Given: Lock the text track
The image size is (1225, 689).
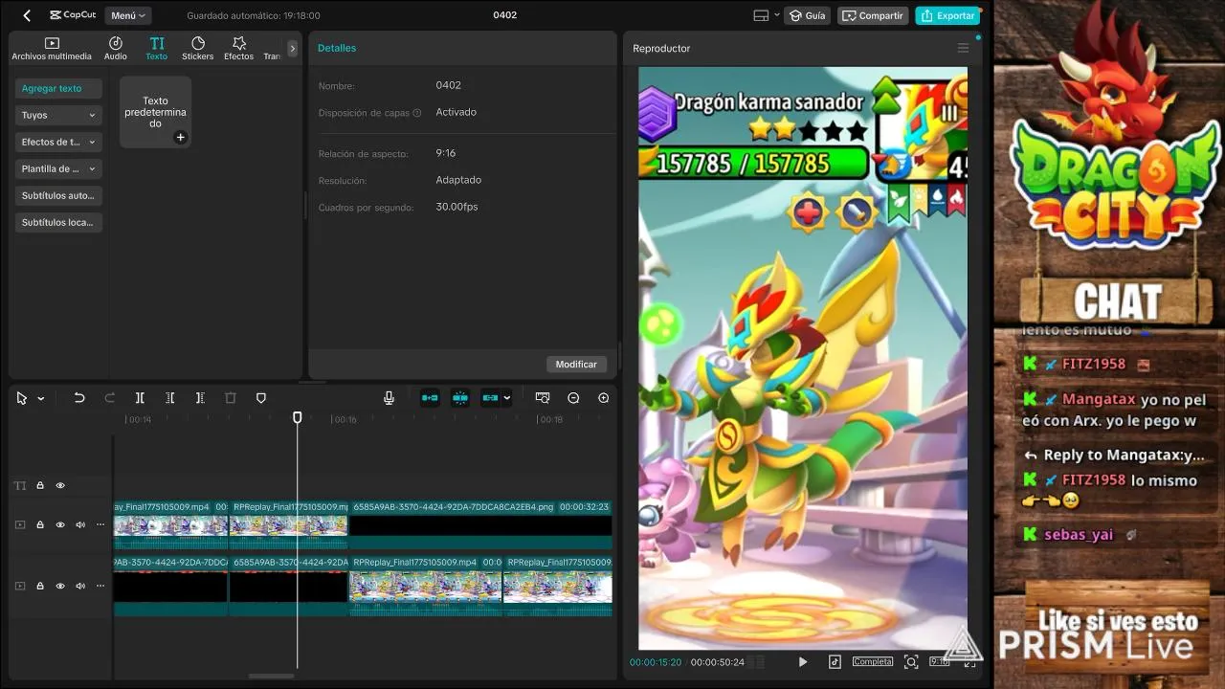Looking at the screenshot, I should pyautogui.click(x=40, y=485).
